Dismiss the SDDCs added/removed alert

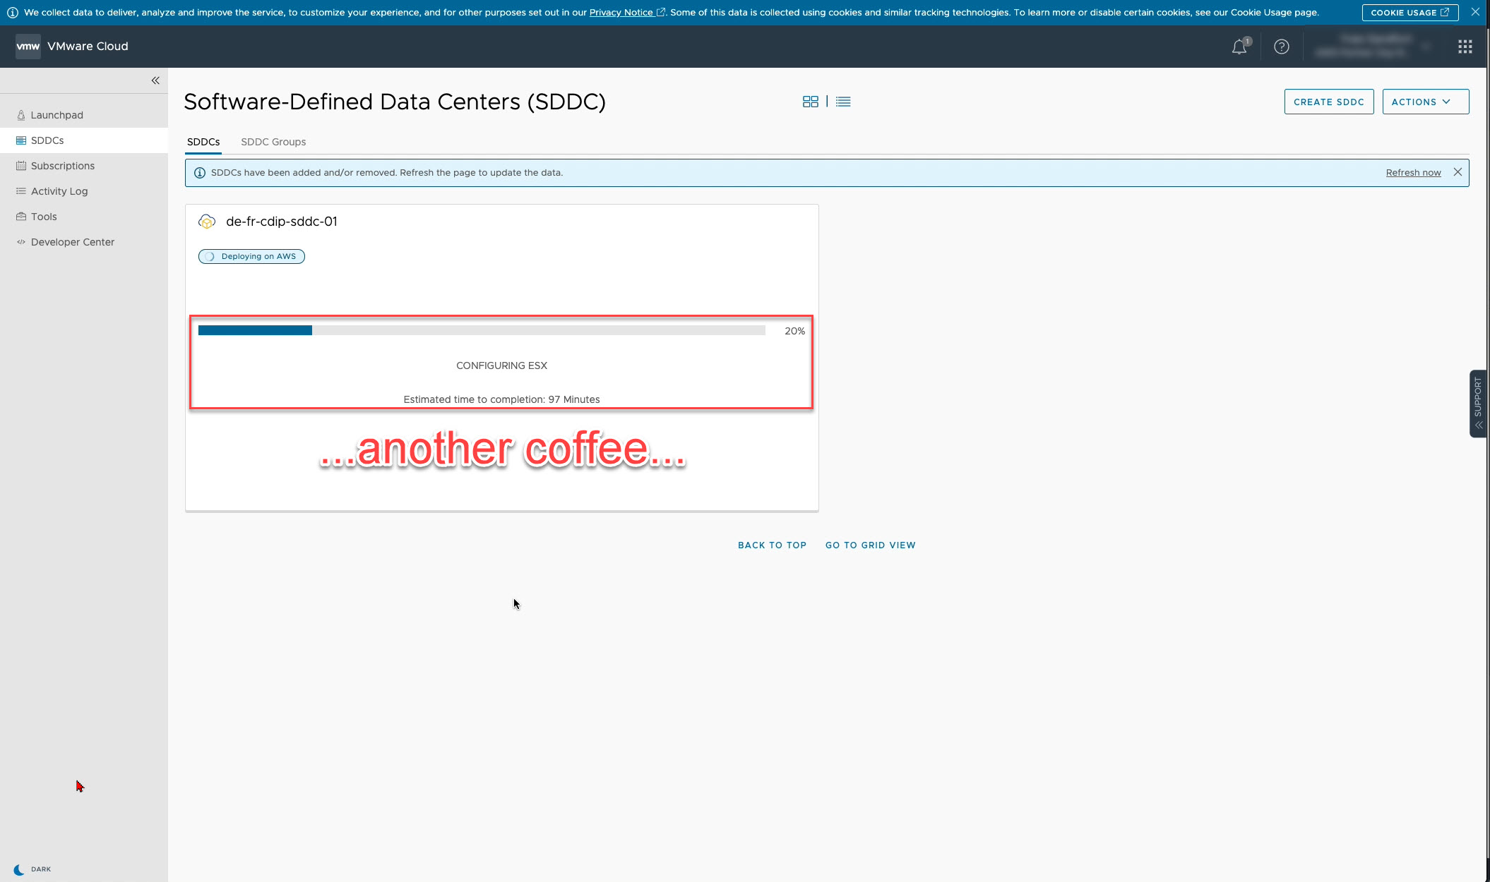click(x=1458, y=172)
